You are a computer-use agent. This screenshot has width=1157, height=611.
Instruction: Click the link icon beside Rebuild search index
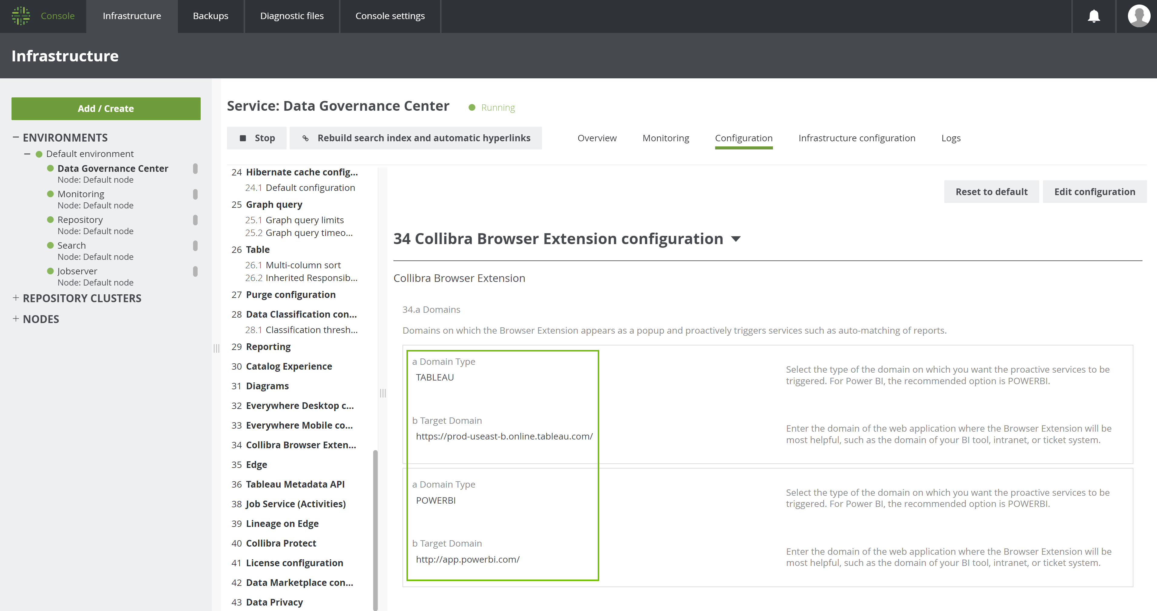pos(306,138)
